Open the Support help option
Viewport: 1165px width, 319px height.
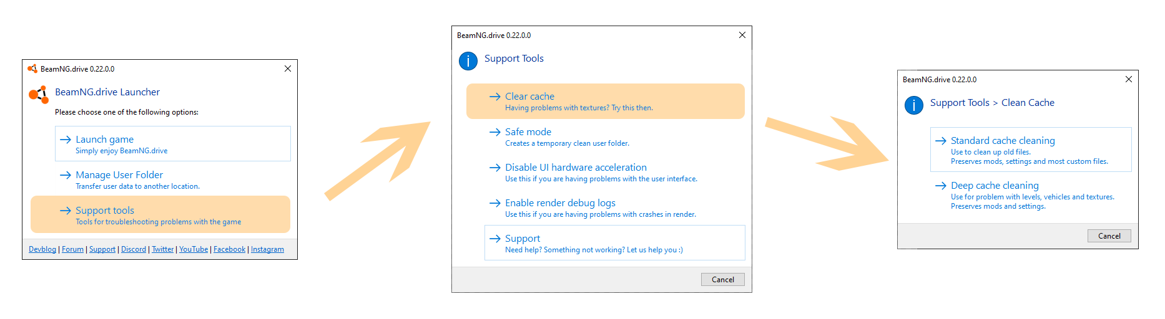pyautogui.click(x=615, y=242)
